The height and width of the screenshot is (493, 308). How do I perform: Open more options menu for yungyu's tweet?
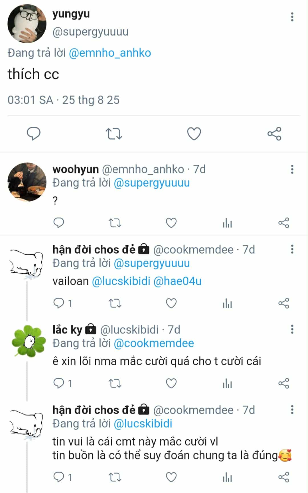(292, 17)
